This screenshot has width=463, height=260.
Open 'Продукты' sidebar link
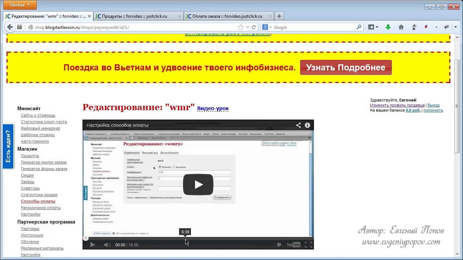point(30,156)
